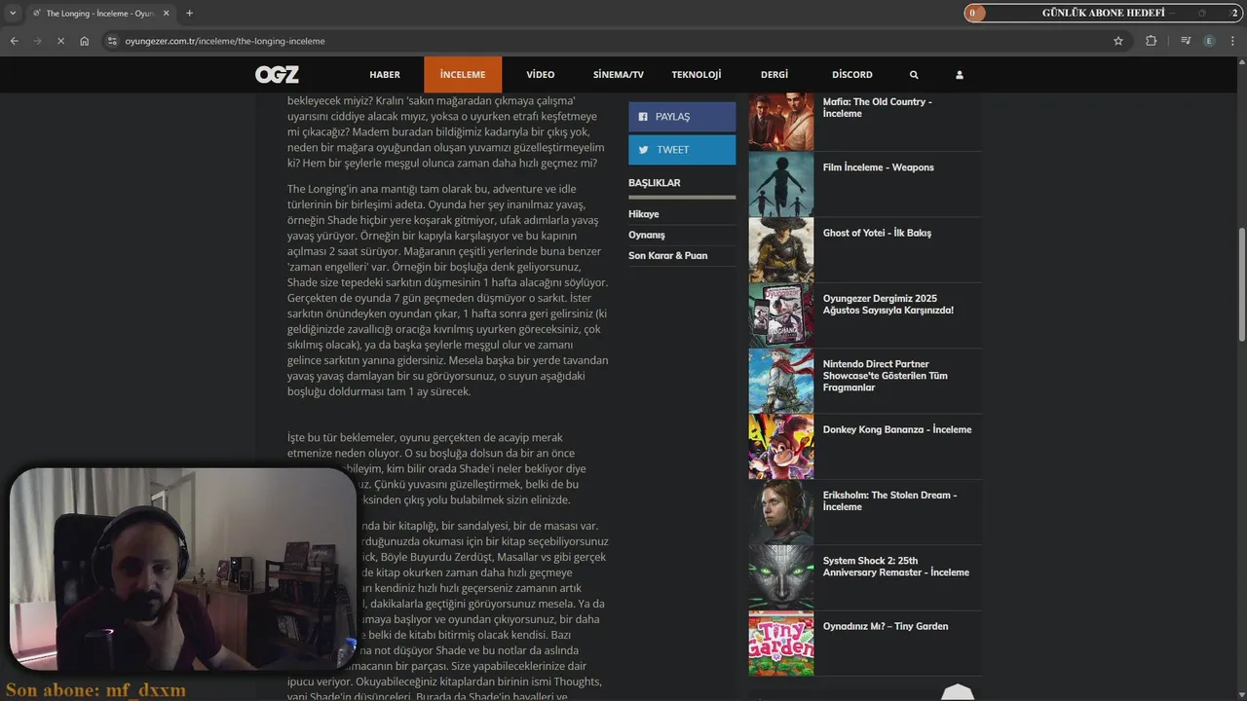Open the TEKNOLOJİ menu item
The image size is (1247, 701).
click(697, 75)
